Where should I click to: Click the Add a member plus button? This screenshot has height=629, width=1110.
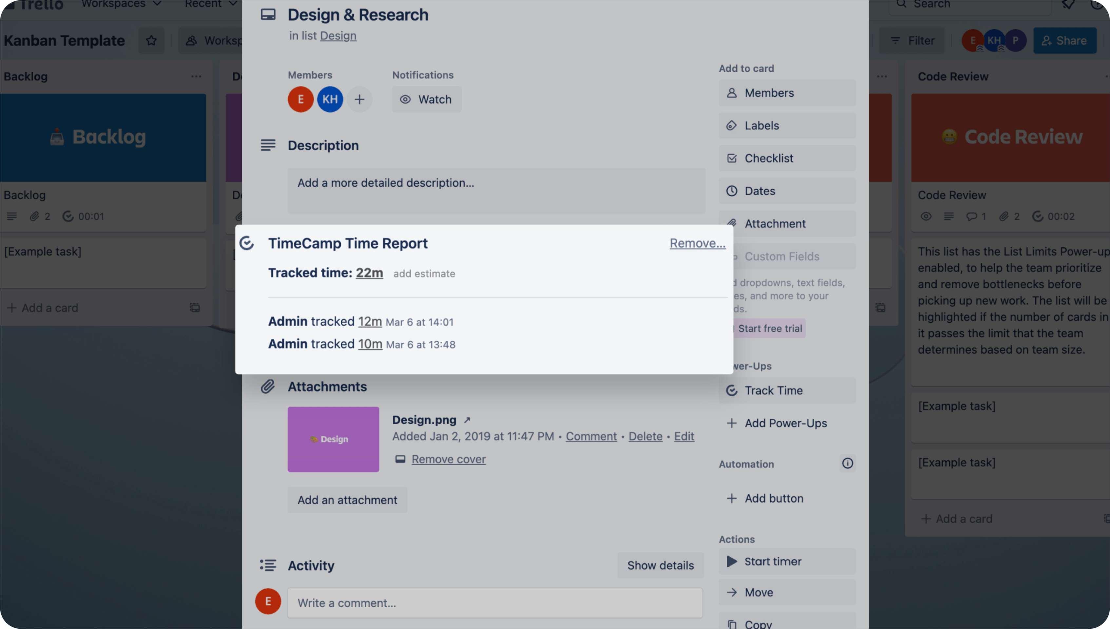[359, 99]
